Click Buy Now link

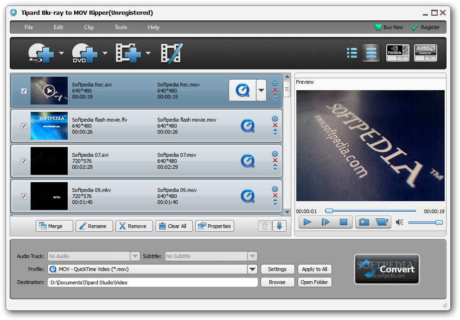click(x=388, y=27)
